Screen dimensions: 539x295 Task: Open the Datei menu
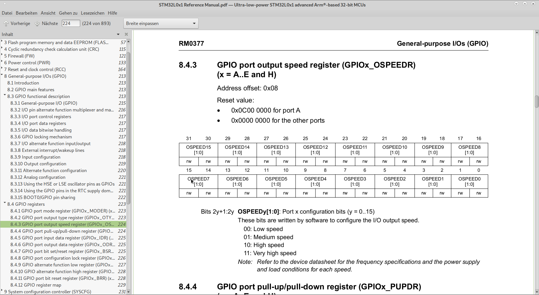(7, 13)
